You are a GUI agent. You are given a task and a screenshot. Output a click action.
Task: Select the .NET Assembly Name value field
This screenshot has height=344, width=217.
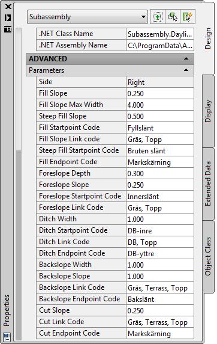[x=160, y=45]
